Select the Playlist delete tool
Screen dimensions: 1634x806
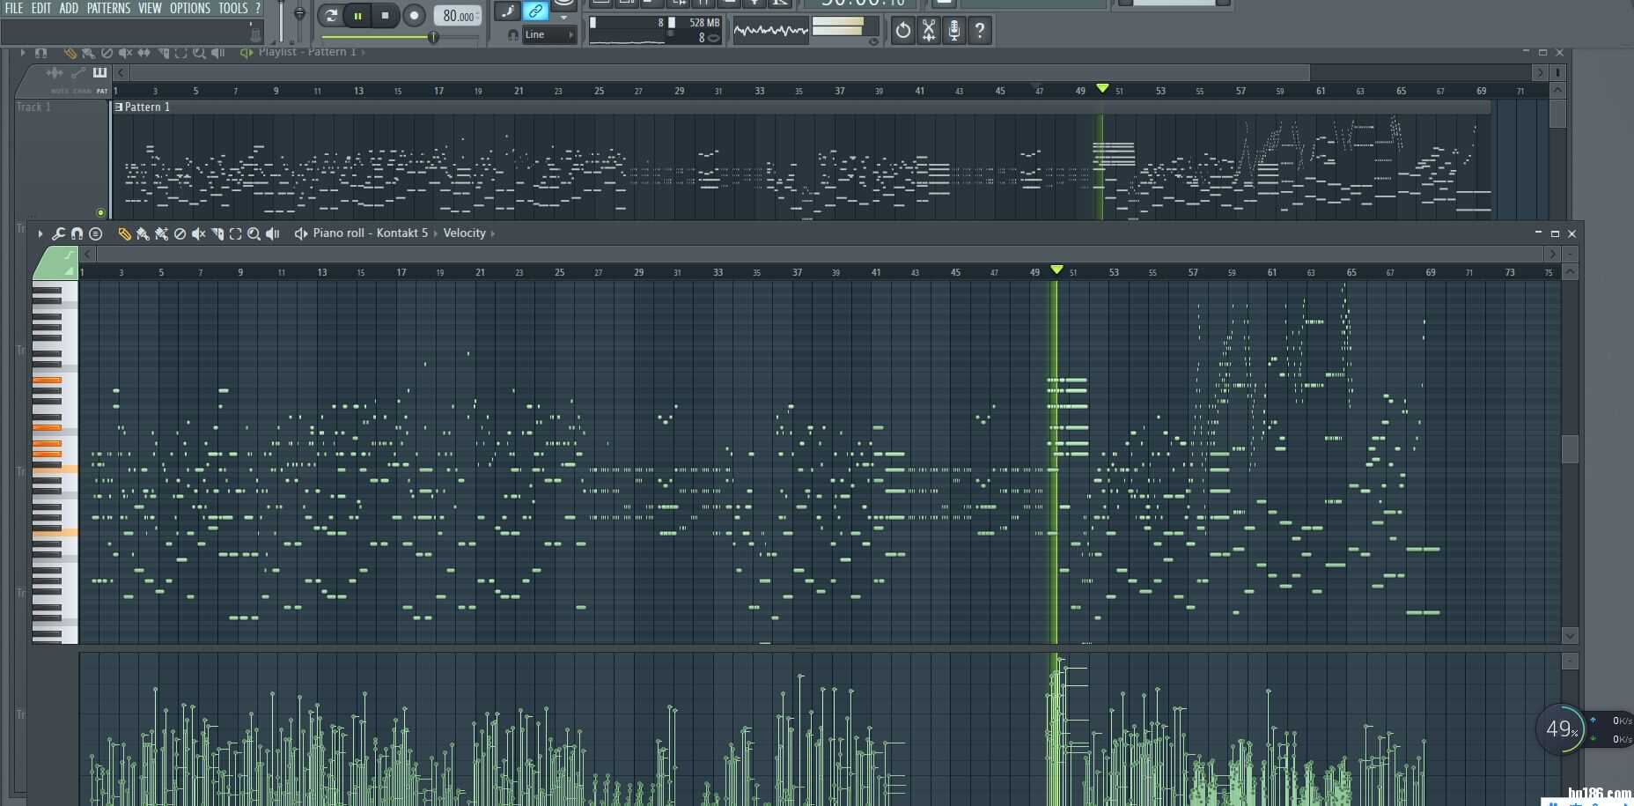(x=107, y=53)
